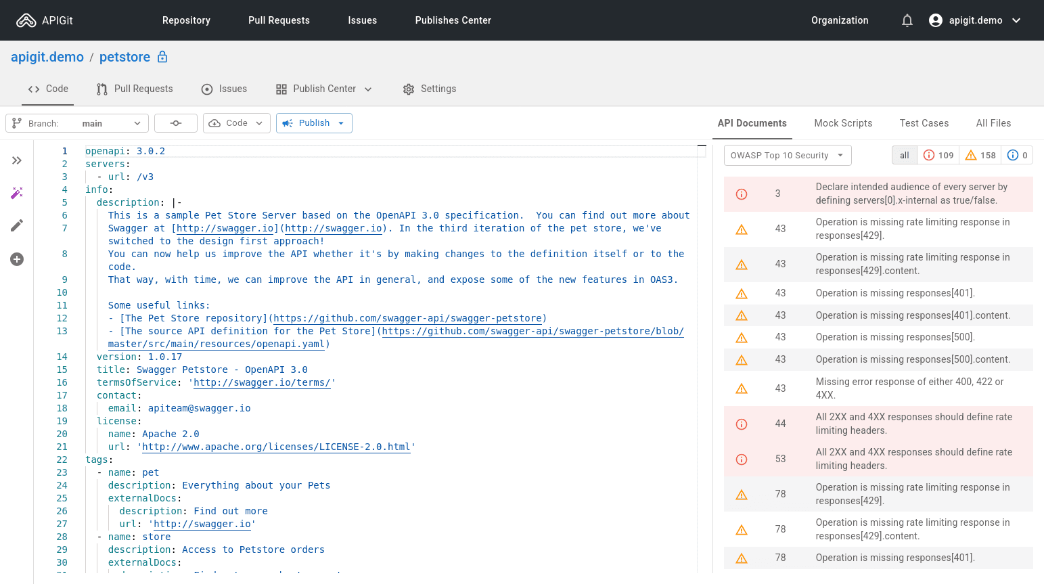Screen dimensions: 1044x584
Task: Click the lock icon beside petstore
Action: pos(162,57)
